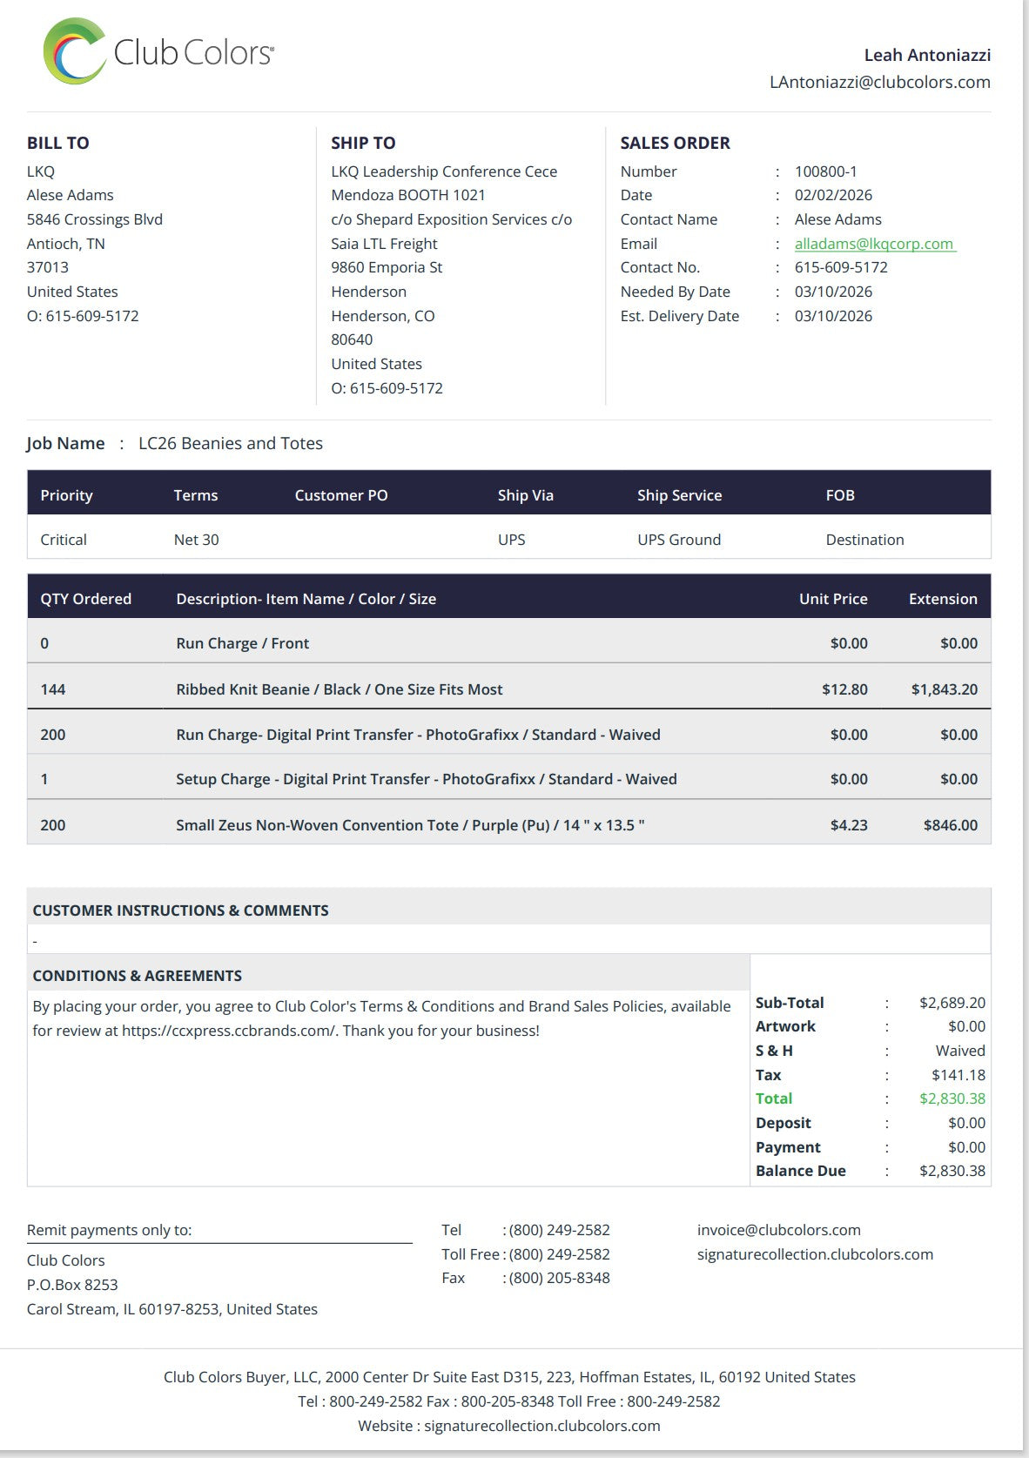The height and width of the screenshot is (1458, 1029).
Task: Open the alladams@lkqcorp.com email link
Action: [x=874, y=244]
